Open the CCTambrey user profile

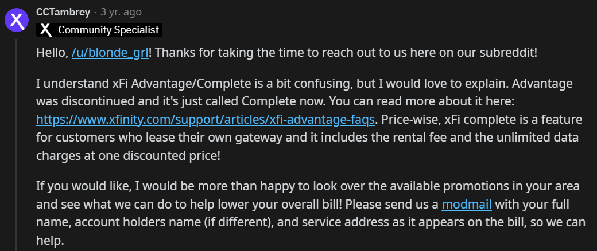pos(63,12)
